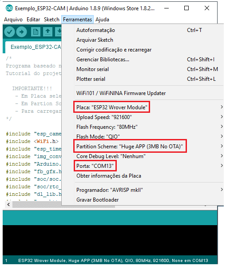Expand Flash Mode "QIO" submenu

pos(143,137)
